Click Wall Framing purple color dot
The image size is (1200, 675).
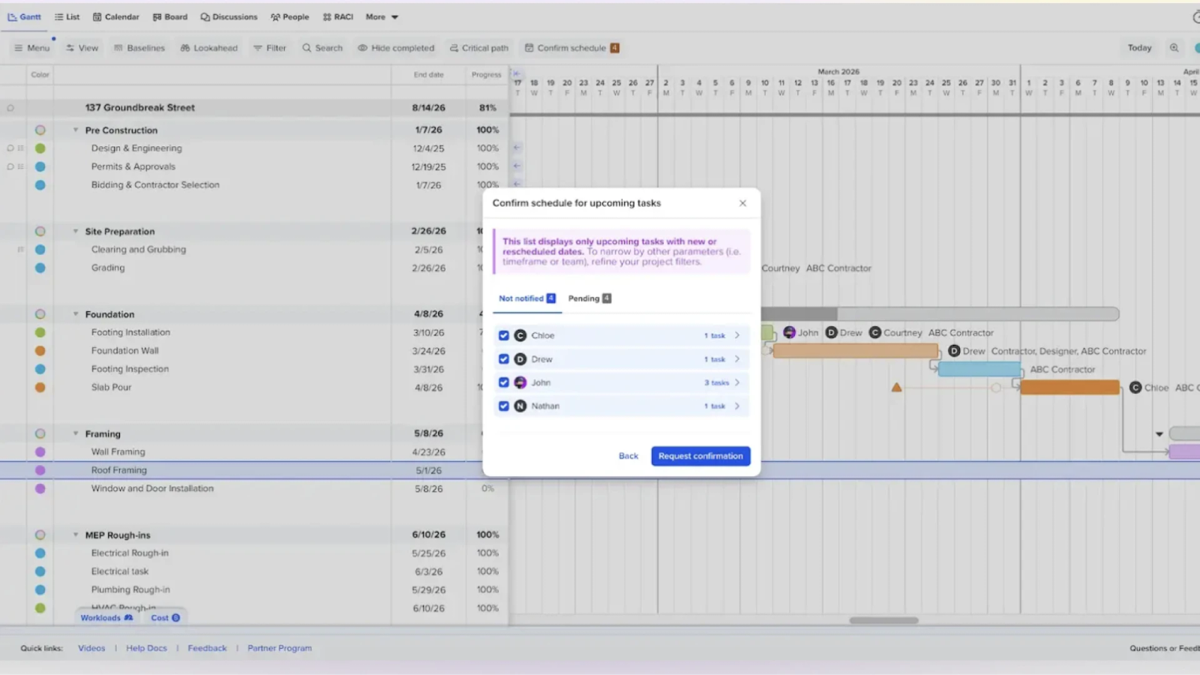(x=40, y=452)
